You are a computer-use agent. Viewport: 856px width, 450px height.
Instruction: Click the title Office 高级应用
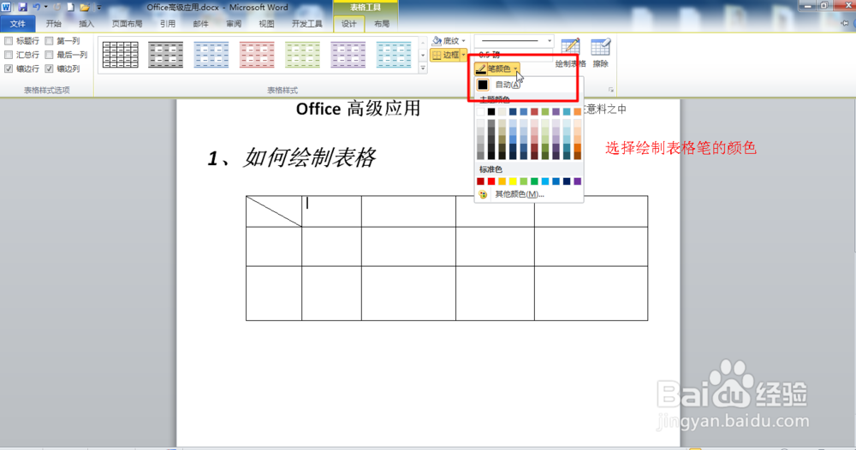point(358,109)
